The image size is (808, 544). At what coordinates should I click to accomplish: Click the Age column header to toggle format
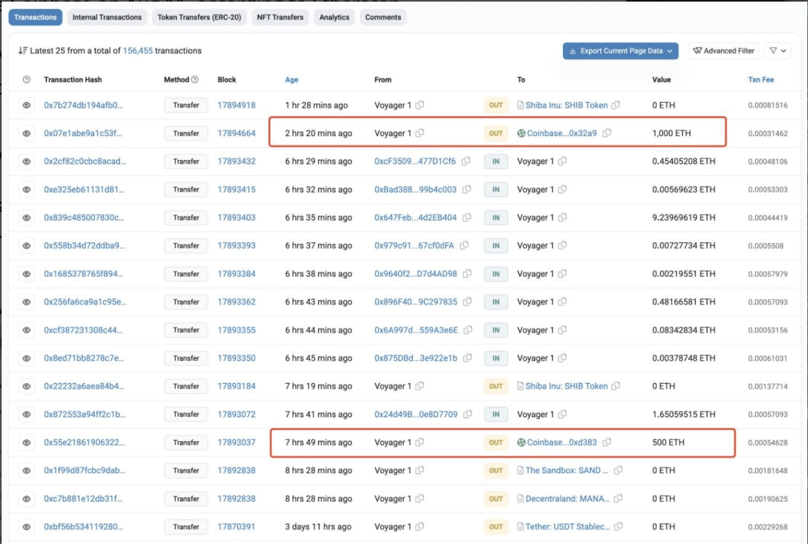pyautogui.click(x=292, y=80)
